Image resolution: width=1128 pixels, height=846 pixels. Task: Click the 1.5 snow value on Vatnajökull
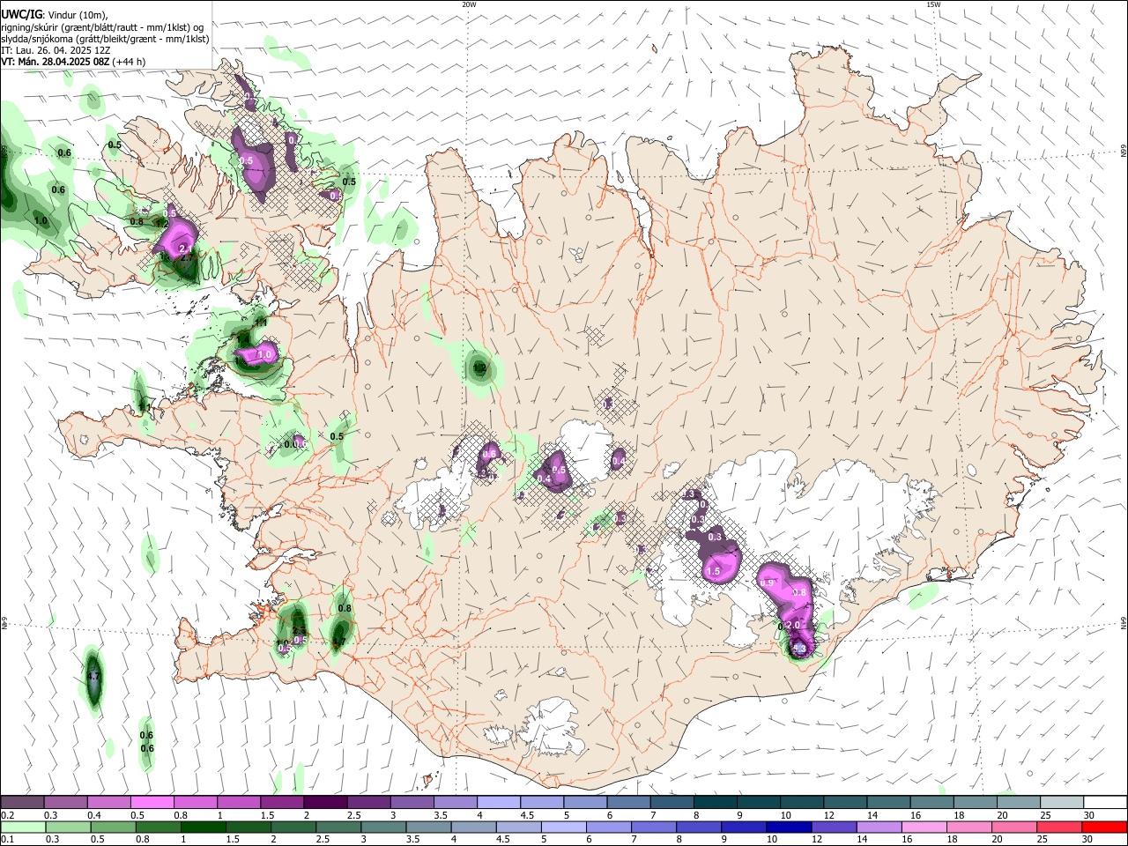pos(714,571)
